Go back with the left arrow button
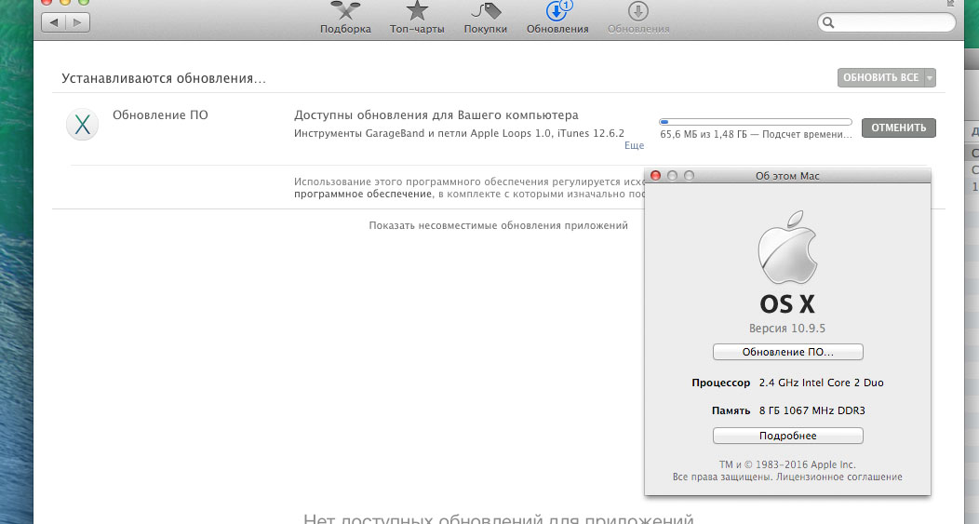The height and width of the screenshot is (524, 979). click(54, 22)
